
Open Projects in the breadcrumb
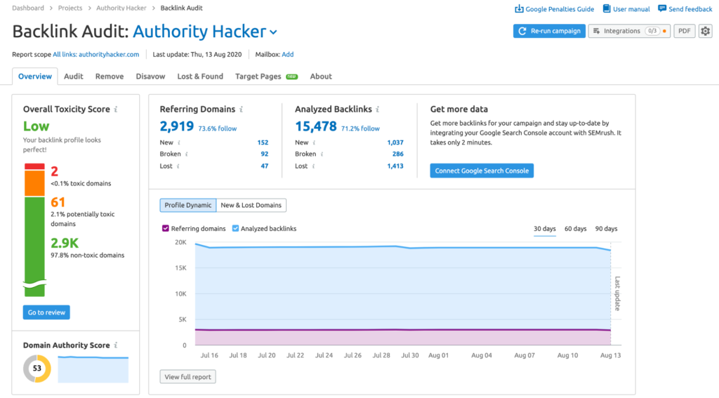click(x=70, y=8)
